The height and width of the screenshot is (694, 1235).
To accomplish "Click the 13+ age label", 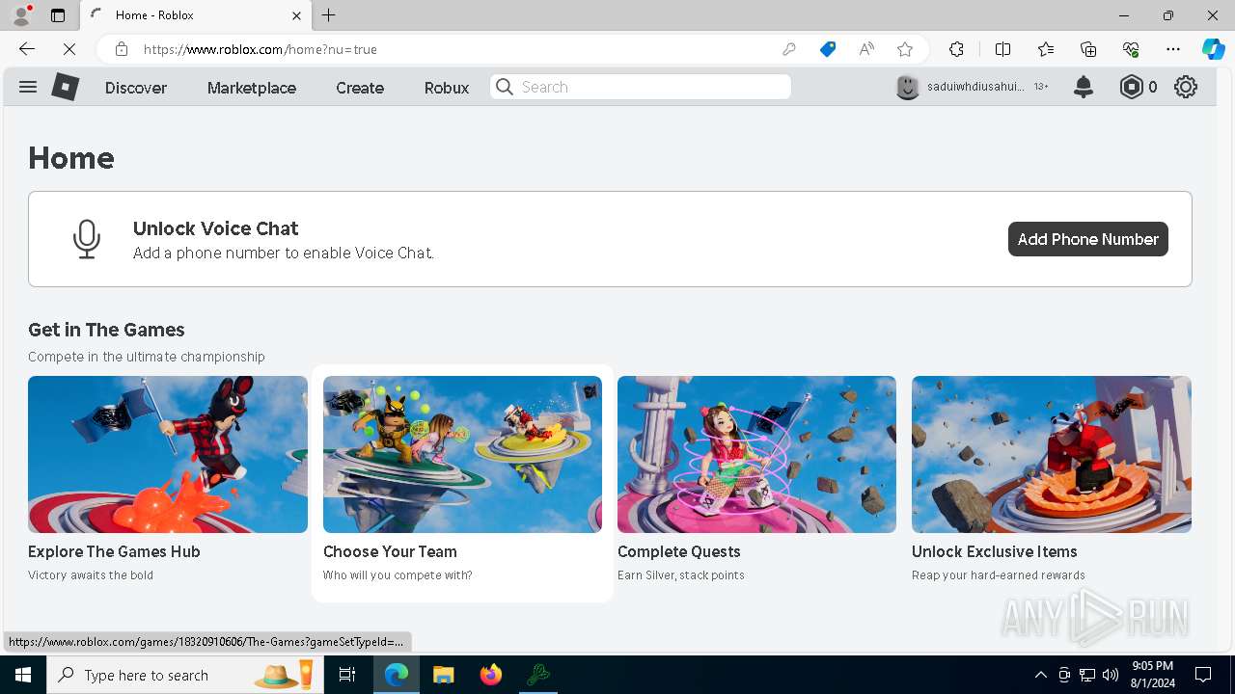I will (x=1041, y=87).
